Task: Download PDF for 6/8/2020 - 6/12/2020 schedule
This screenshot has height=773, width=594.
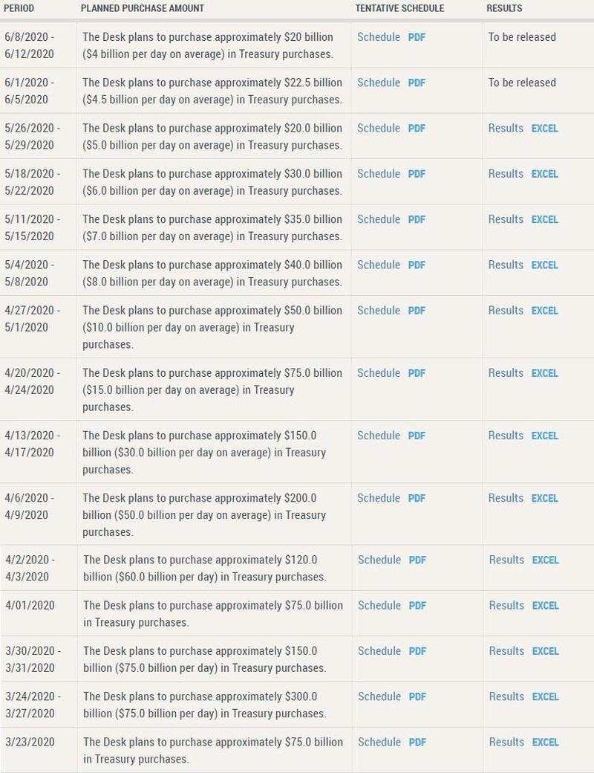Action: 417,37
